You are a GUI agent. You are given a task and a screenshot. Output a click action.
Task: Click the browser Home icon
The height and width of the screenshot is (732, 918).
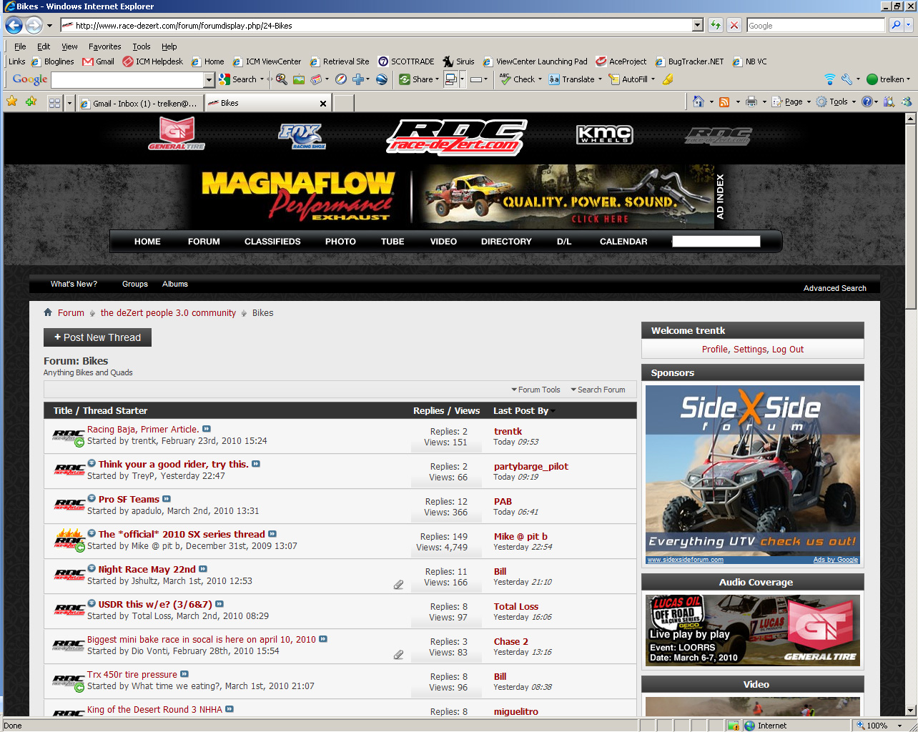(699, 102)
